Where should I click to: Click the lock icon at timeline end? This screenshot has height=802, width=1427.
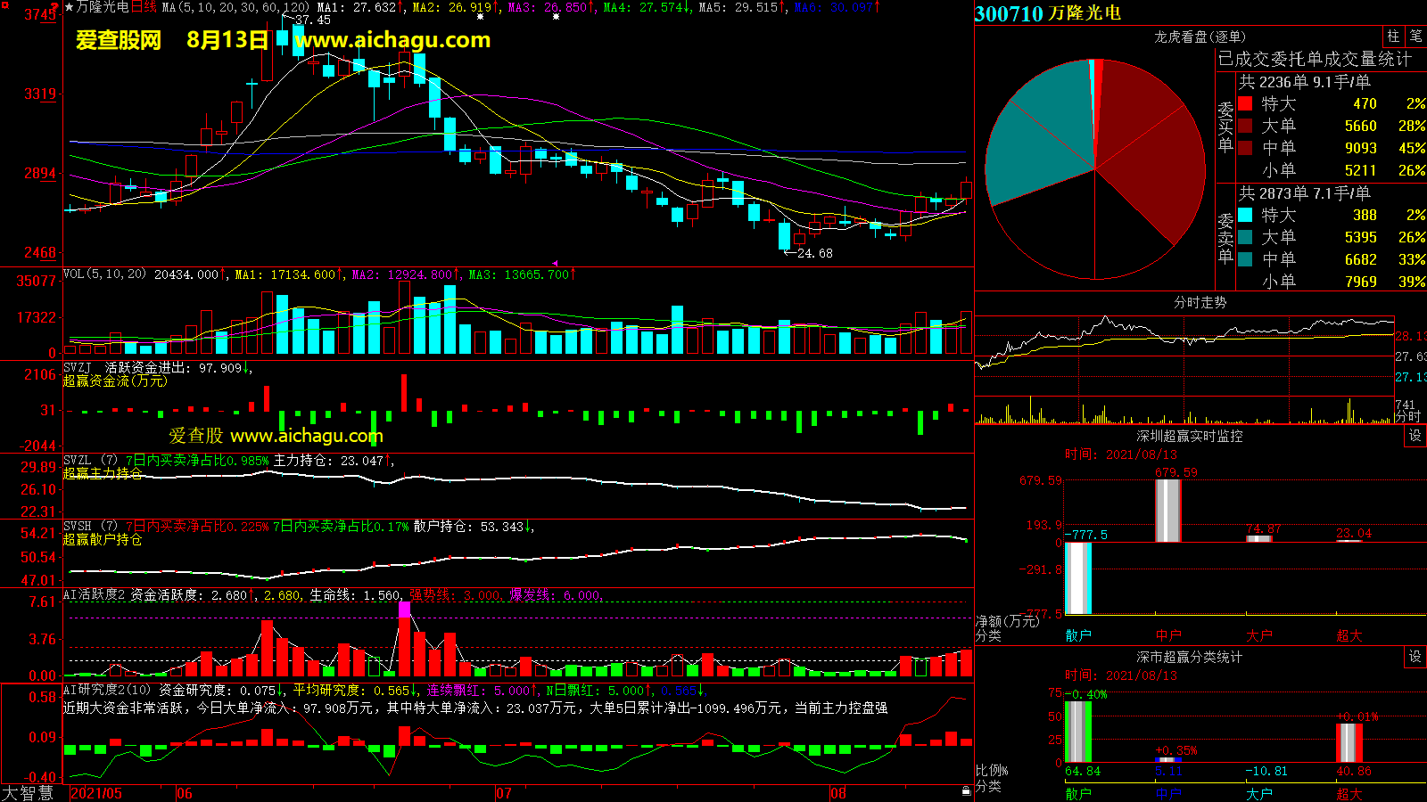click(x=966, y=791)
